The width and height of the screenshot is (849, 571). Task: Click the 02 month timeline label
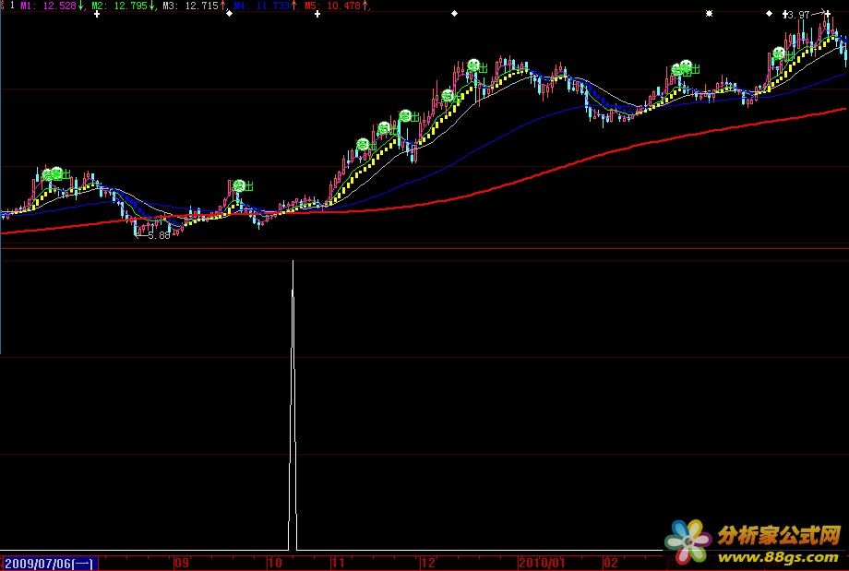(610, 562)
